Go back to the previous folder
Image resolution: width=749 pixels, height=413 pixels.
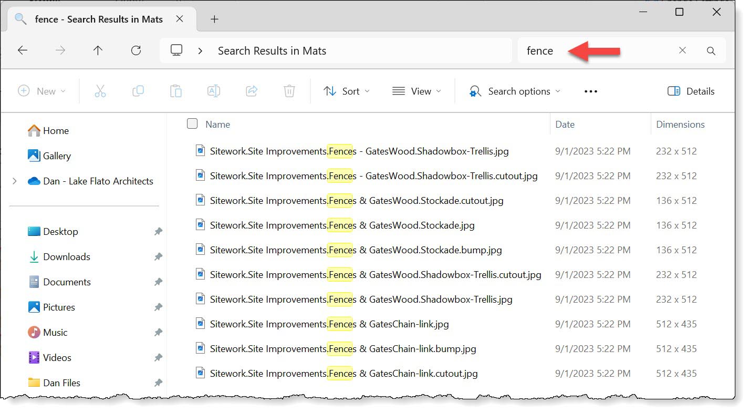click(22, 50)
